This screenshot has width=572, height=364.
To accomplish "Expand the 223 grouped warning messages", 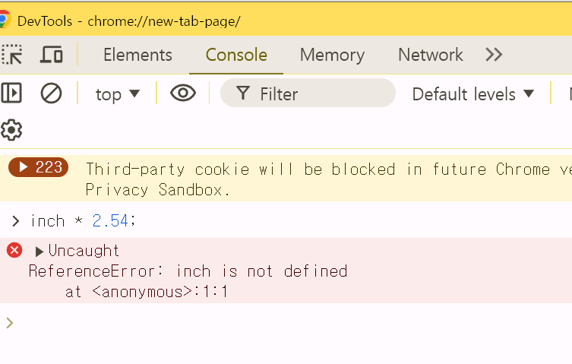I will (39, 167).
